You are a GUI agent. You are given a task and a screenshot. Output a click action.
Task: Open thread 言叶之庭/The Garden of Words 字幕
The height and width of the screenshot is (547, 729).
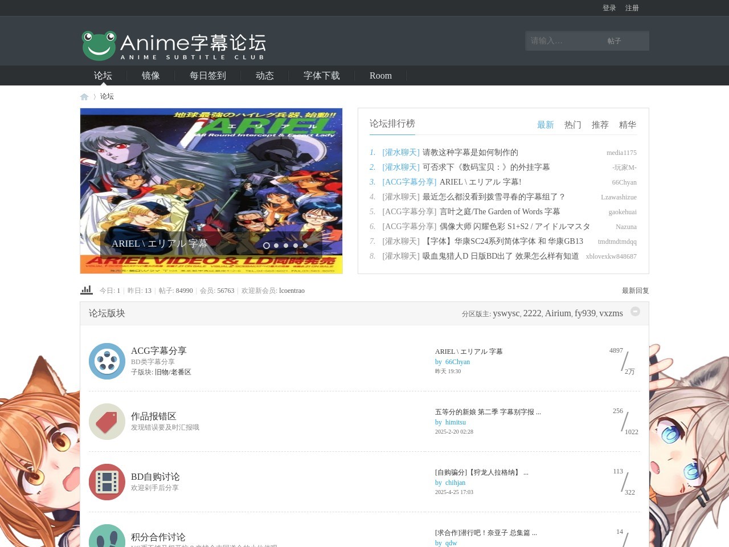tap(499, 211)
